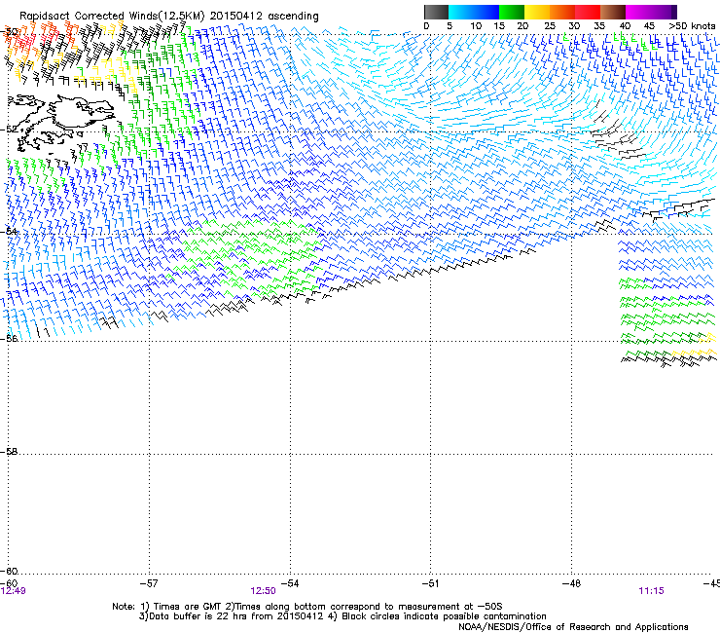The width and height of the screenshot is (720, 633).
Task: Click the 'Data buffer is 22 hrs' note line
Action: 342,616
